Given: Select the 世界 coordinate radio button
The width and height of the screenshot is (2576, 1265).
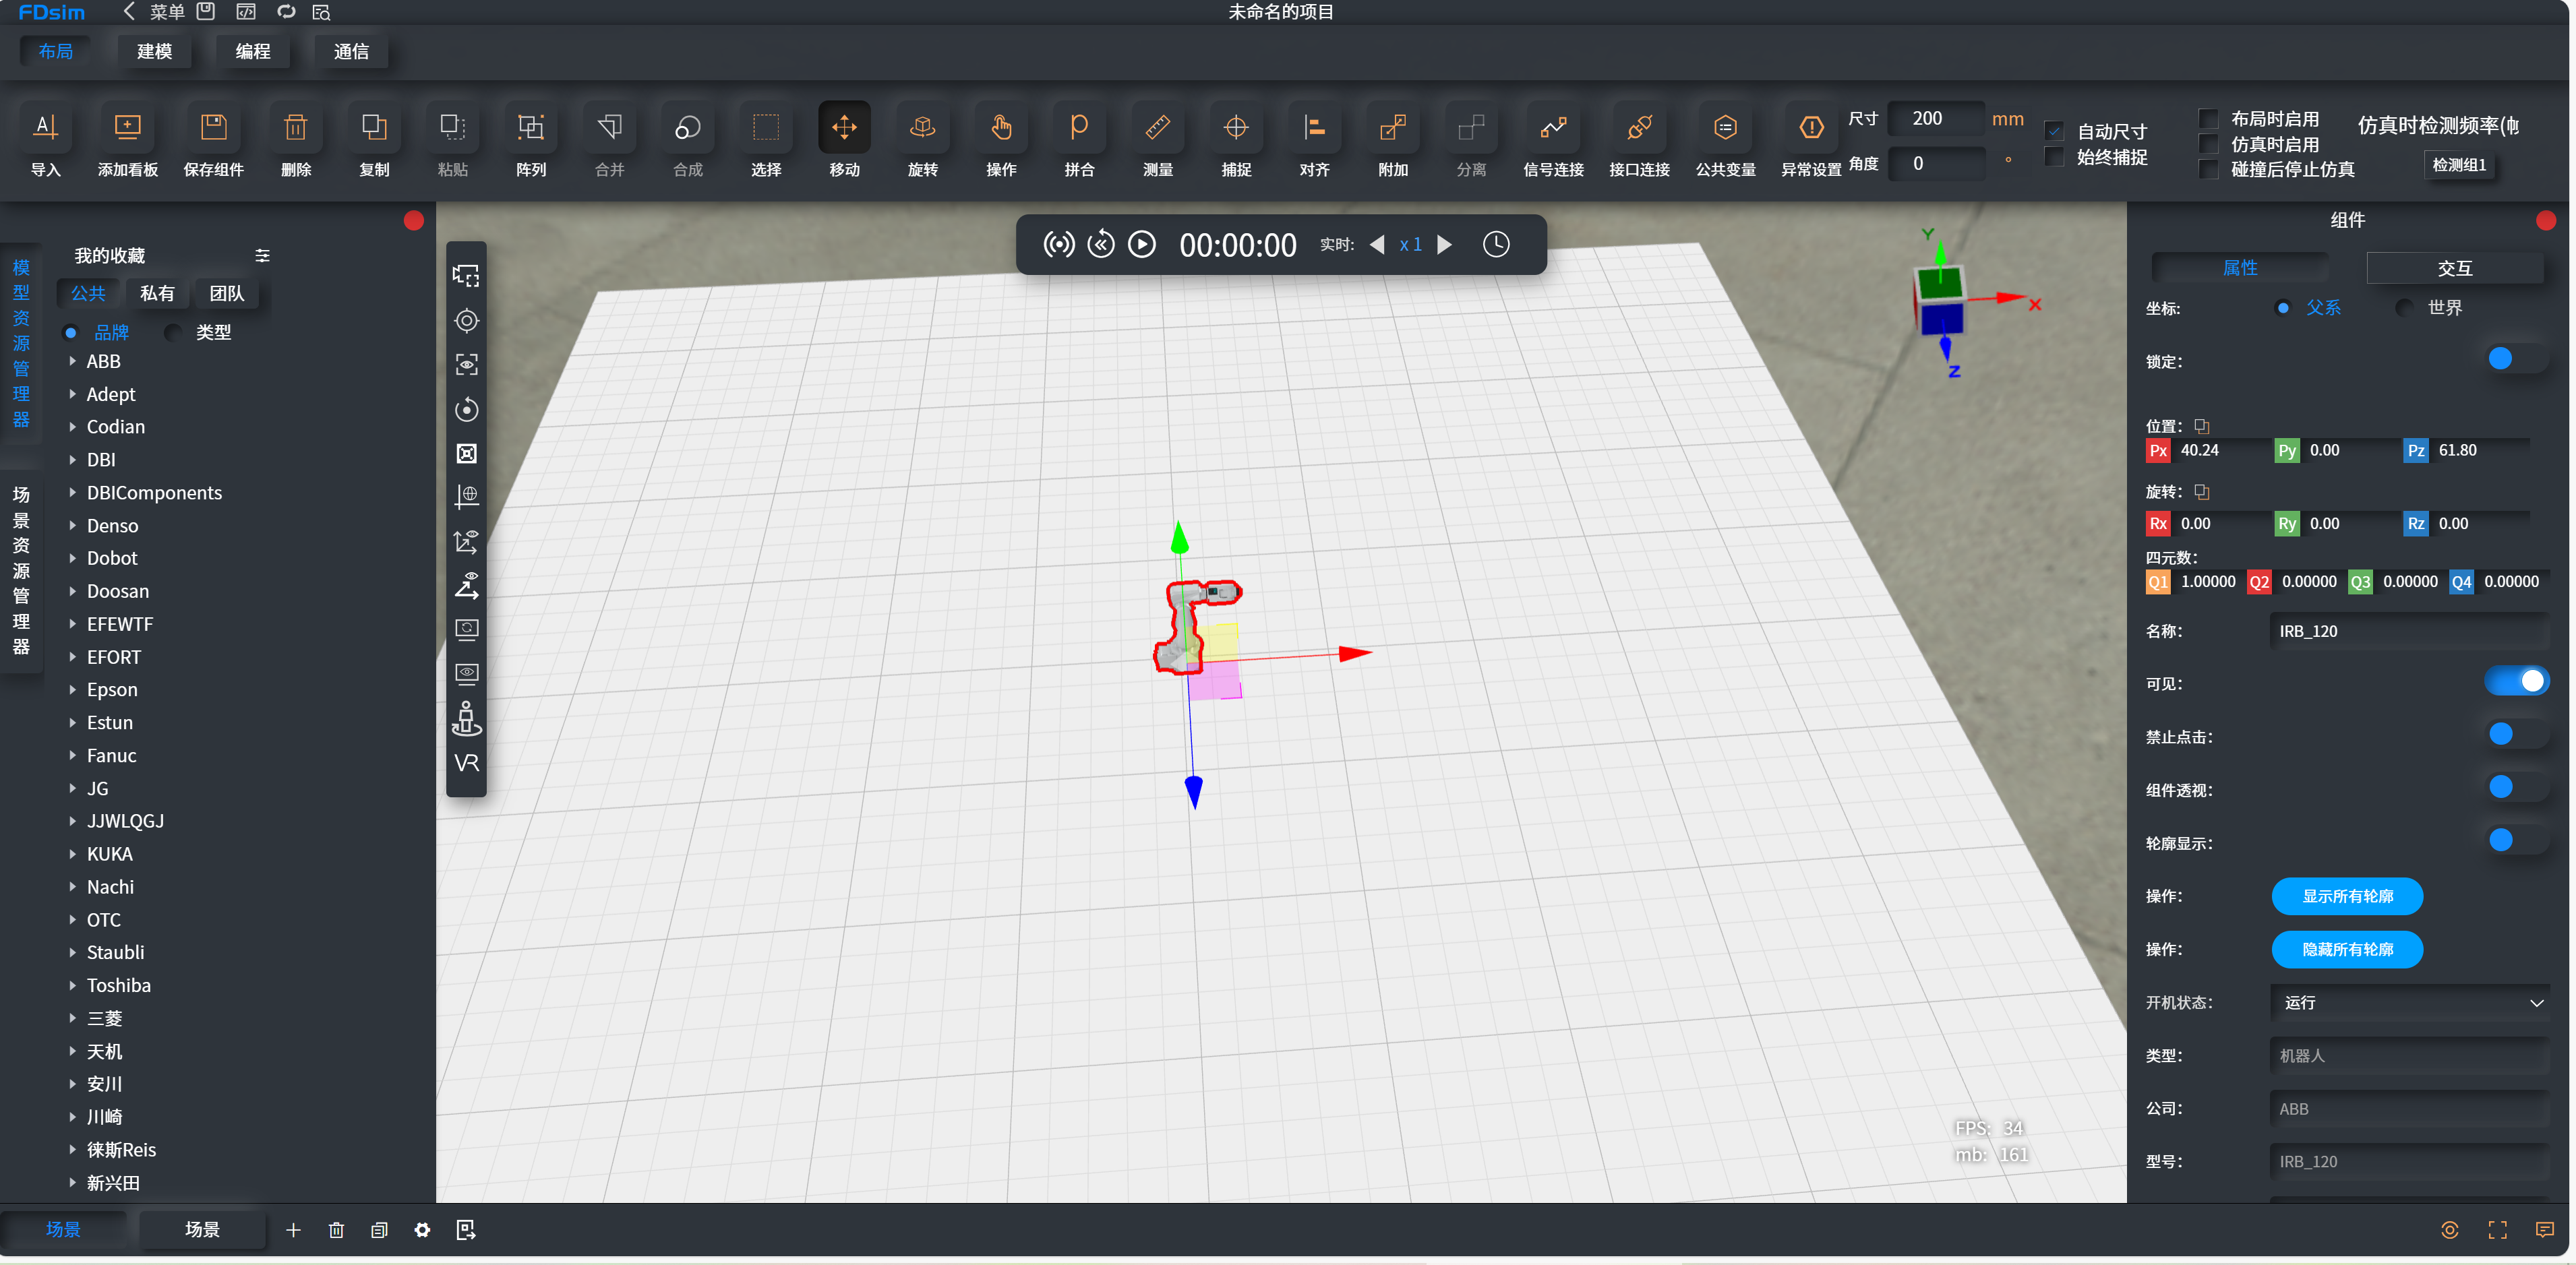Looking at the screenshot, I should tap(2404, 308).
